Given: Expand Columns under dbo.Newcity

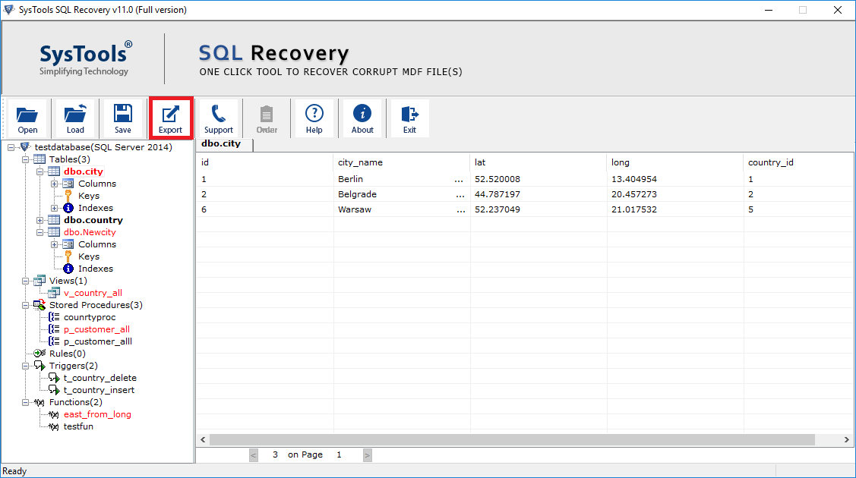Looking at the screenshot, I should [x=54, y=244].
